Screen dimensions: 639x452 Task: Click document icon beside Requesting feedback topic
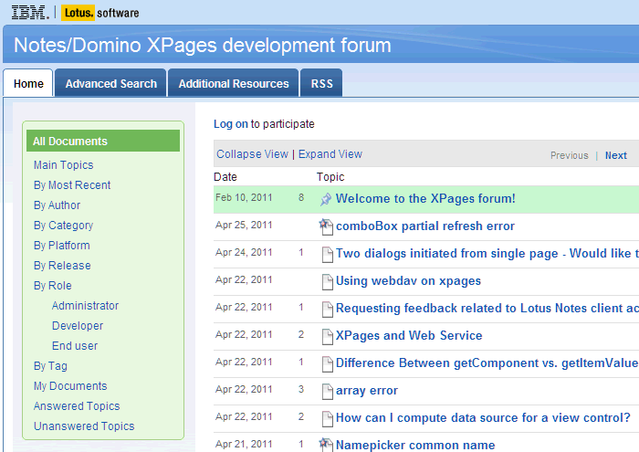tap(327, 309)
